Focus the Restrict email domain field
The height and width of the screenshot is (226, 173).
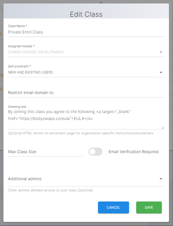coord(86,93)
